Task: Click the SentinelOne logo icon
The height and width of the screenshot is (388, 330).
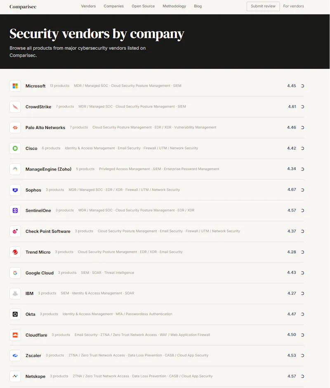Action: 15,210
